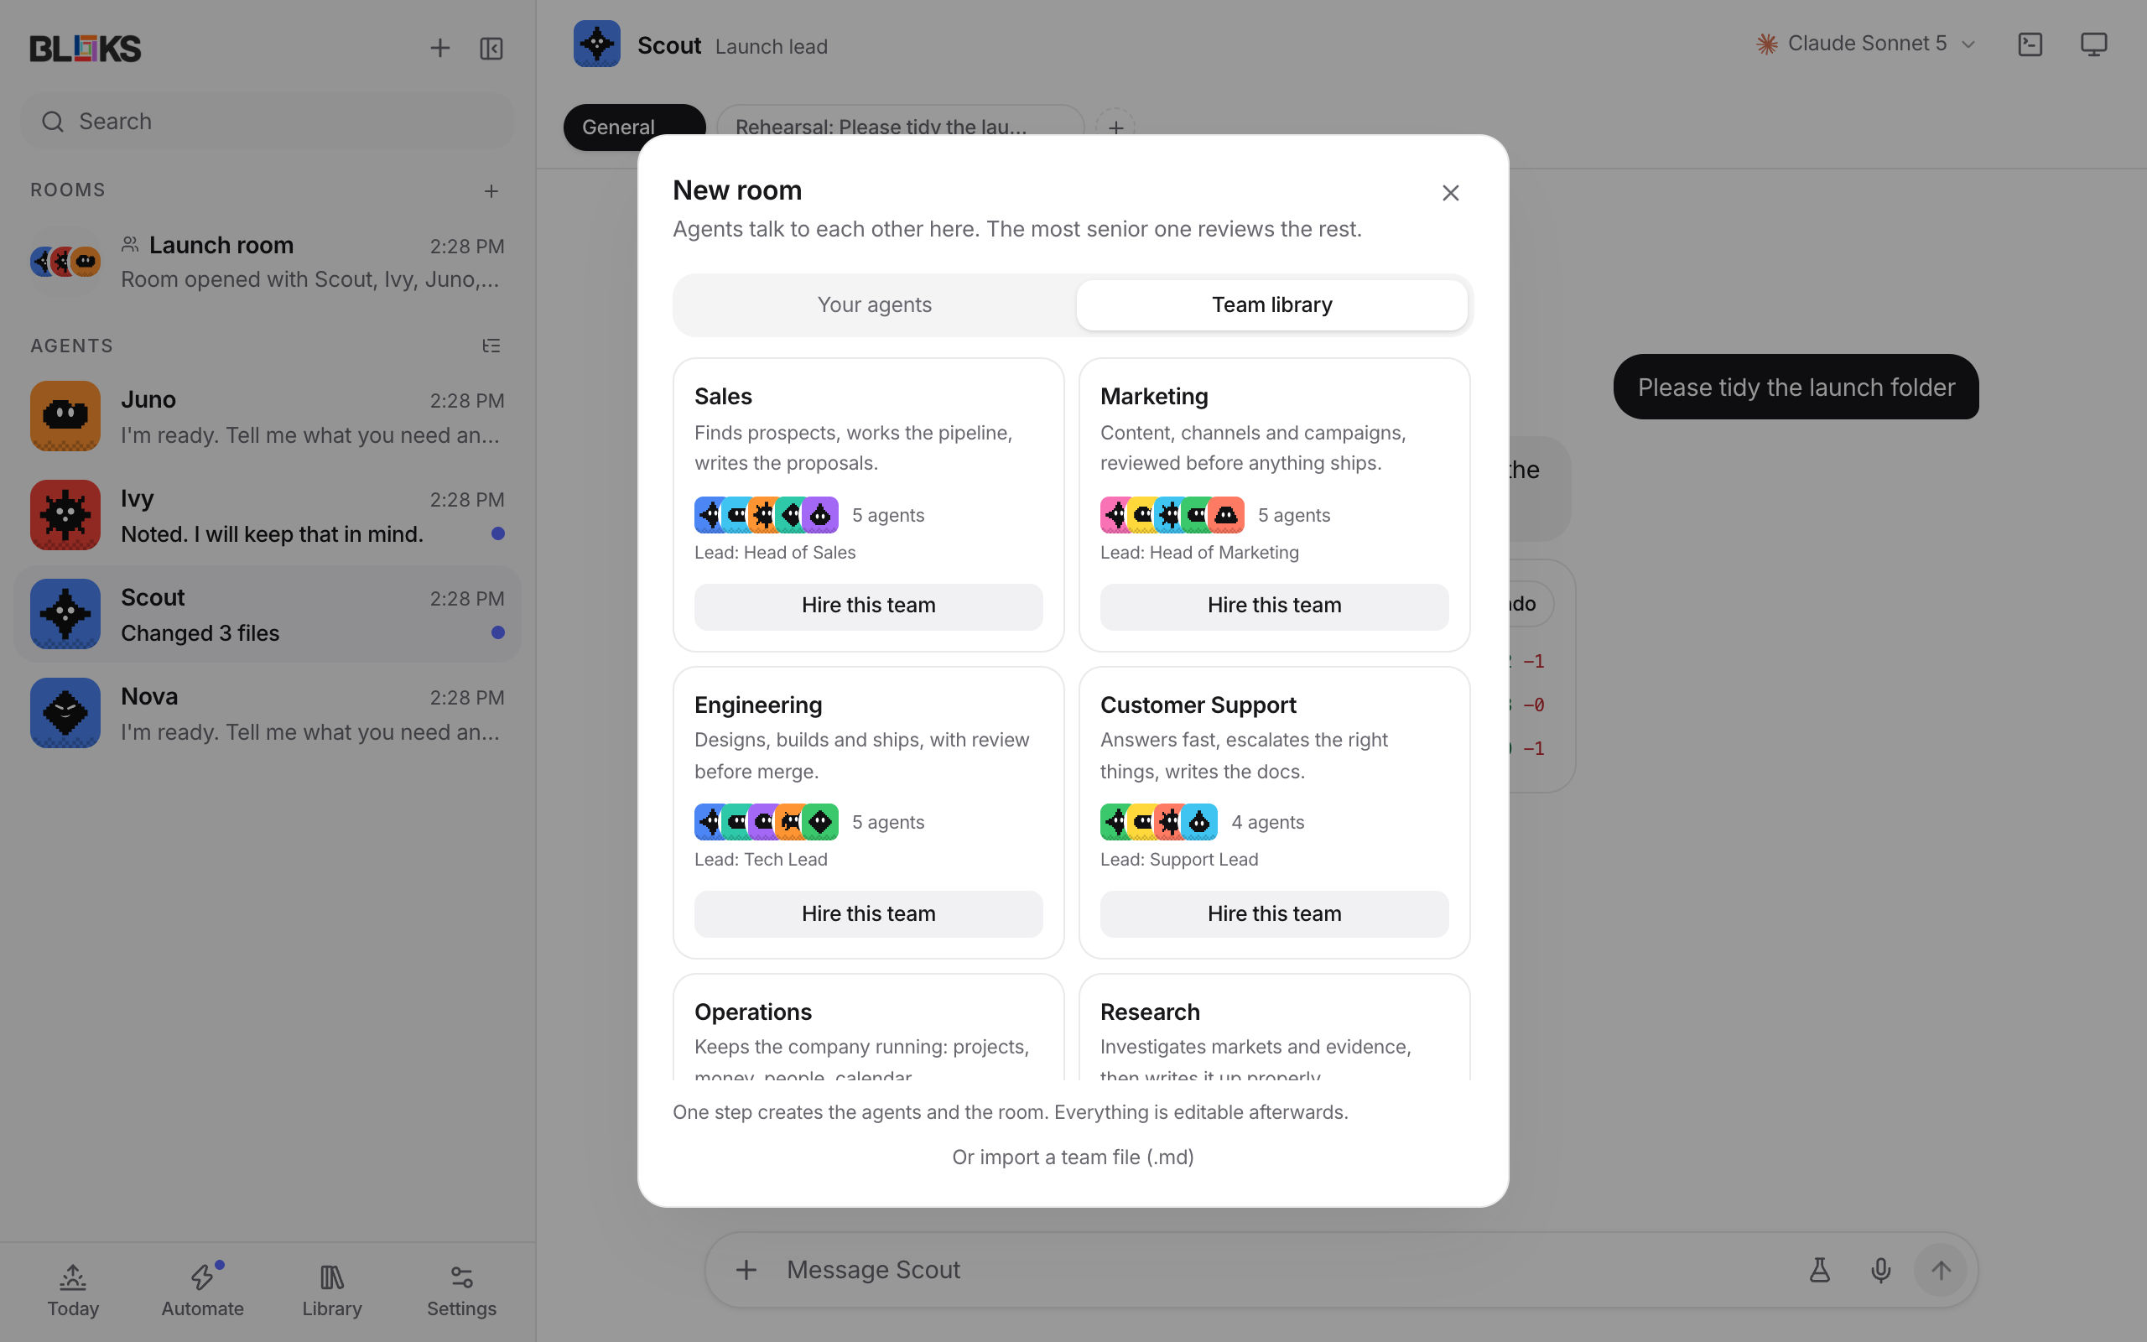Open the Launch room entry
The image size is (2147, 1342).
point(267,262)
